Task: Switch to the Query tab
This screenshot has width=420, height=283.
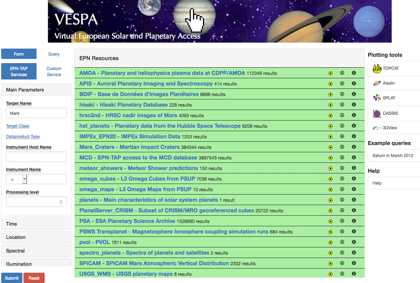Action: pos(54,54)
